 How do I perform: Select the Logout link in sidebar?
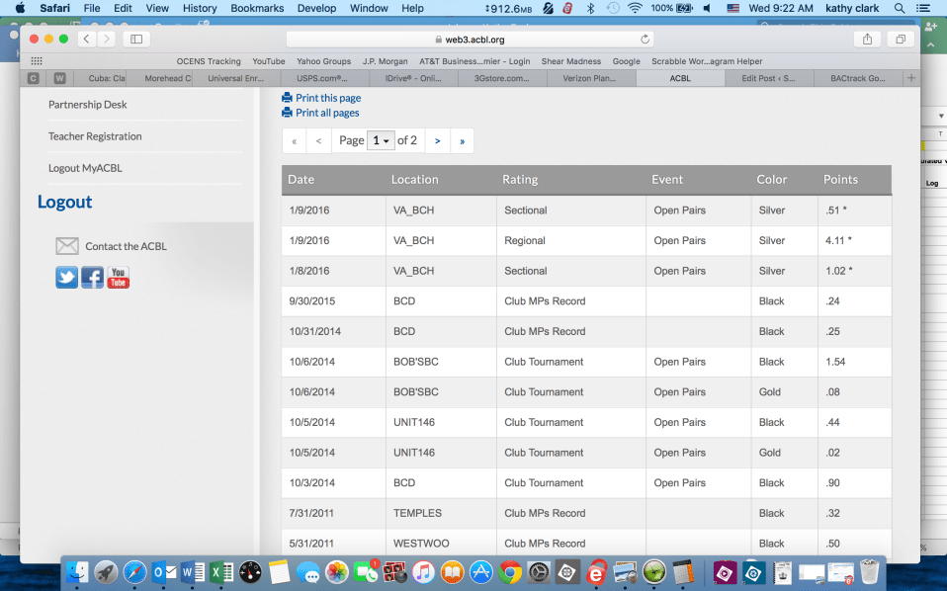pyautogui.click(x=64, y=202)
